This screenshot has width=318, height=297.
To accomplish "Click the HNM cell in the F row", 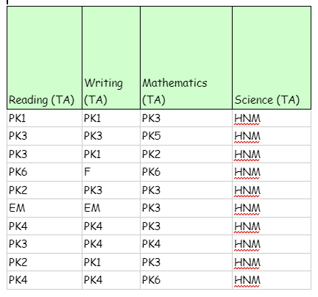I will click(x=272, y=172).
